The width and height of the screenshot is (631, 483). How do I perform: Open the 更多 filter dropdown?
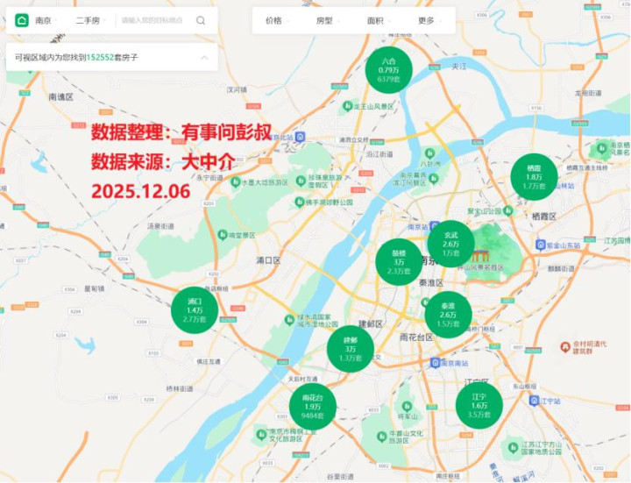coord(429,20)
